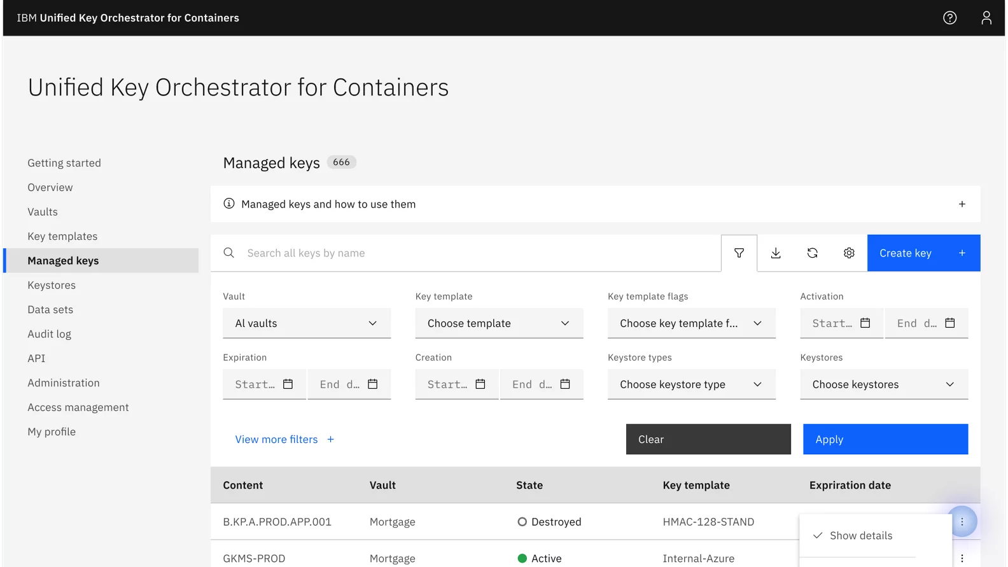Click Expiration start date field
The image size is (1008, 567).
pyautogui.click(x=264, y=384)
